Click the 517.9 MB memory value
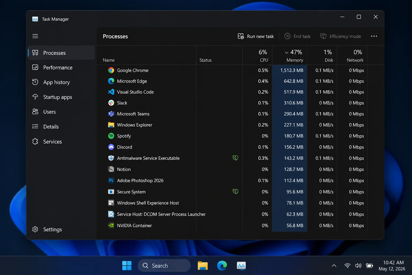The height and width of the screenshot is (275, 412). (x=294, y=92)
